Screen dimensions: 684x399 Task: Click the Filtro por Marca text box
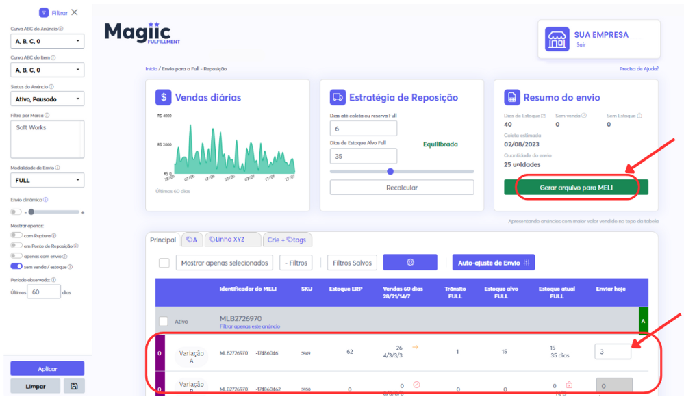47,139
